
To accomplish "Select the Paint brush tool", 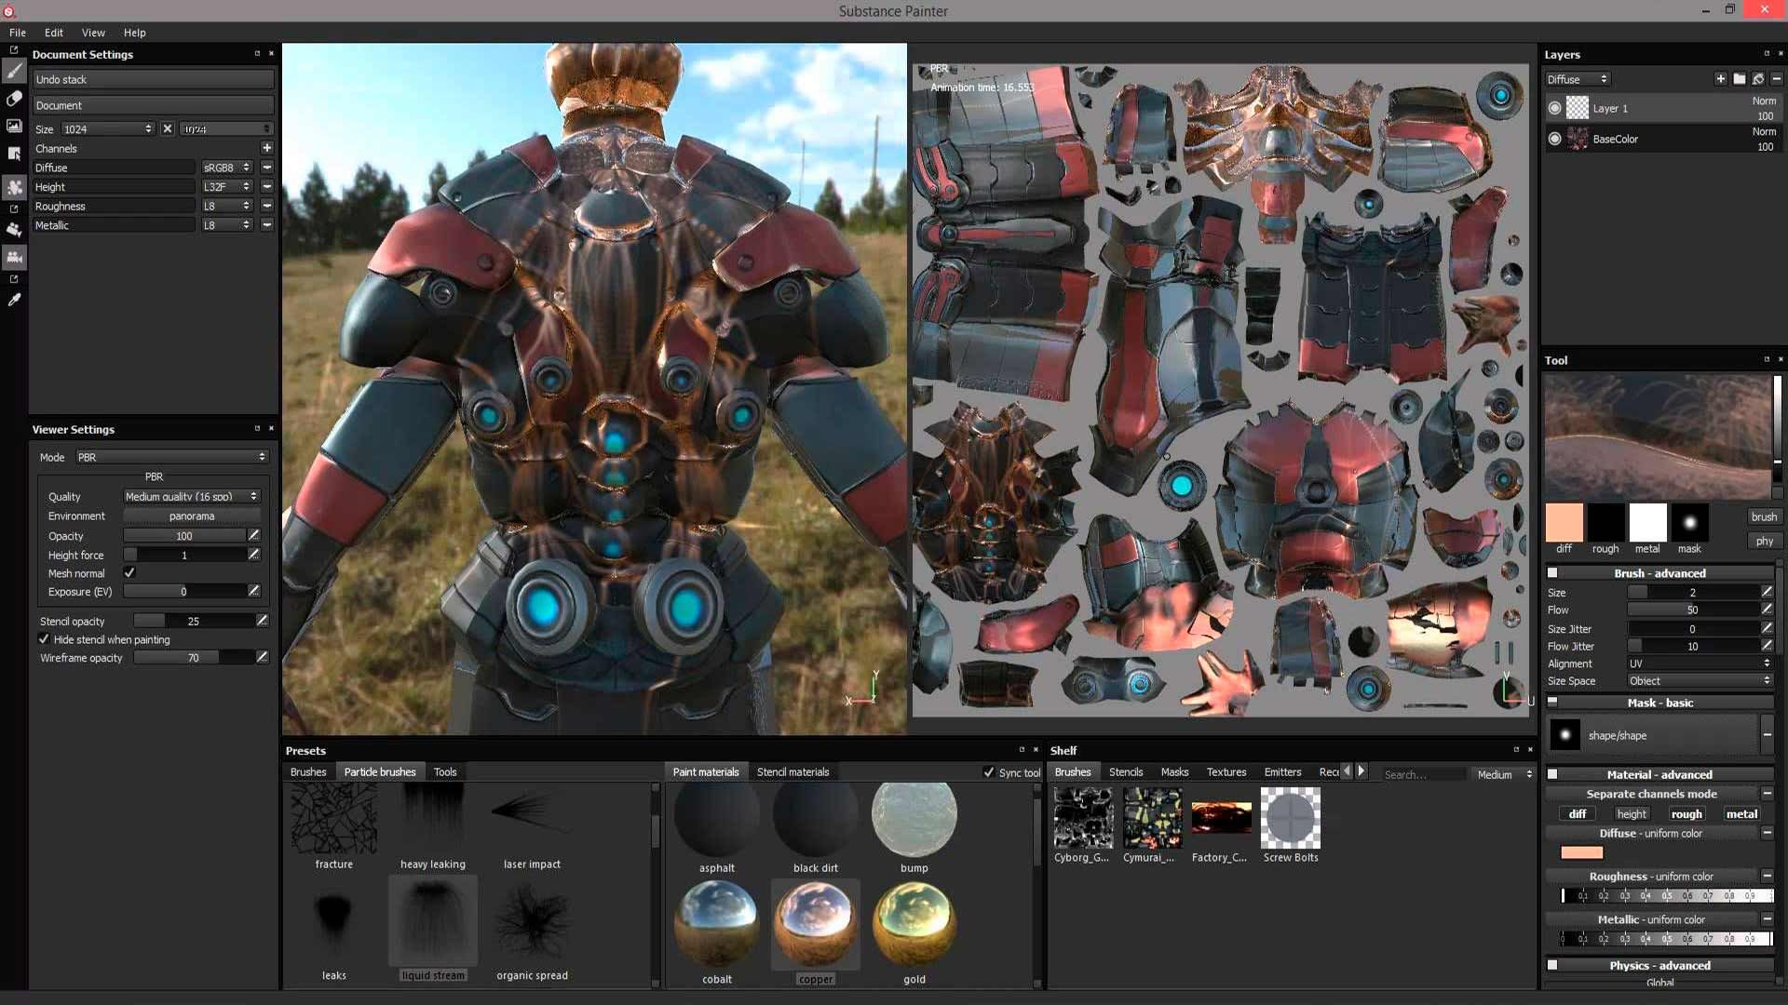I will [14, 71].
